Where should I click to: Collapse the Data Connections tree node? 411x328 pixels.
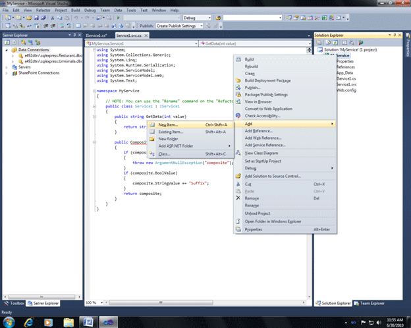6,50
